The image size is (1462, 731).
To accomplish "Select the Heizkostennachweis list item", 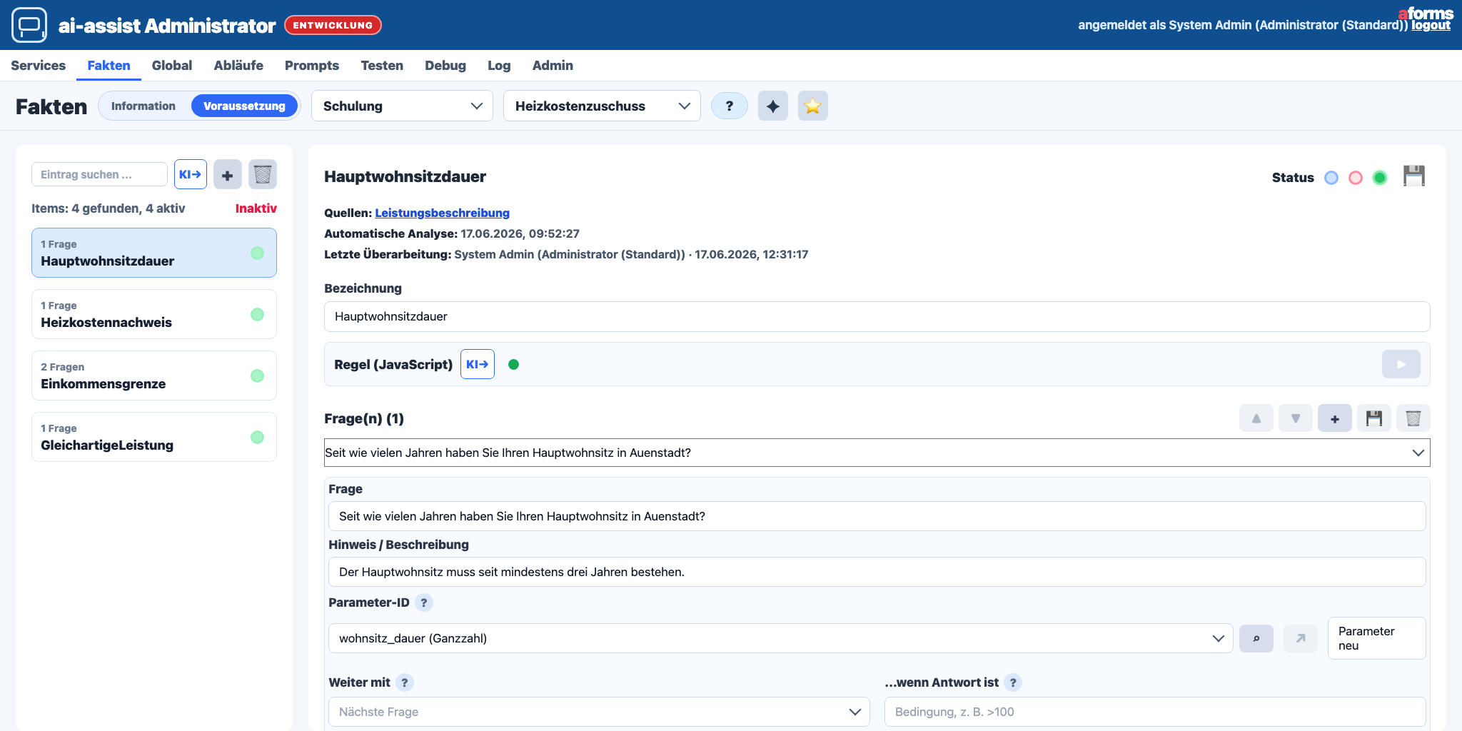I will [154, 314].
